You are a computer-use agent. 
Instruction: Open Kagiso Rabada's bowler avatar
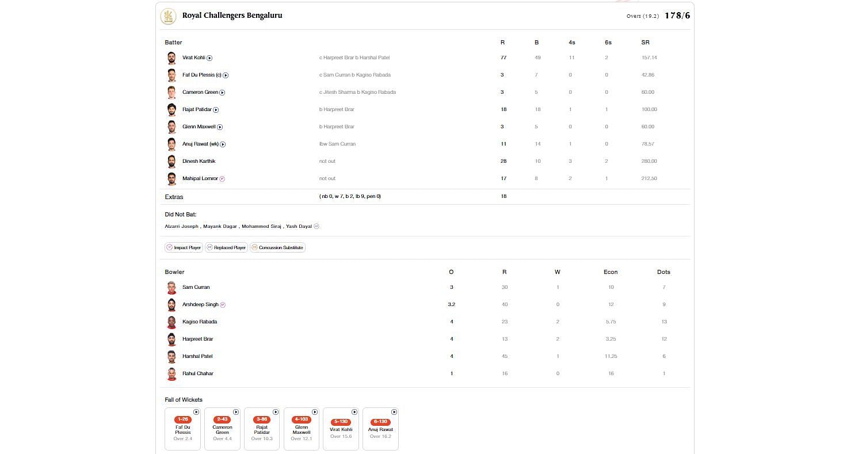pyautogui.click(x=171, y=322)
